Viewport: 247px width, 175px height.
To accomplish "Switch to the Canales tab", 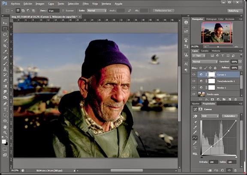I will (x=205, y=51).
